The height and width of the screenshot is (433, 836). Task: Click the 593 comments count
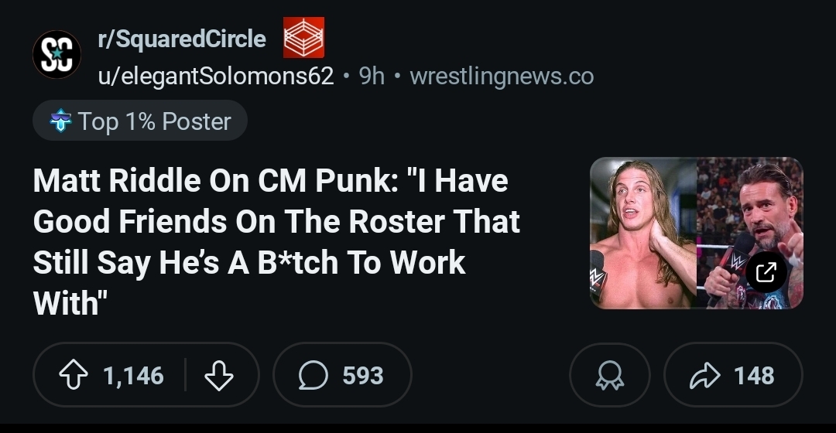click(362, 376)
